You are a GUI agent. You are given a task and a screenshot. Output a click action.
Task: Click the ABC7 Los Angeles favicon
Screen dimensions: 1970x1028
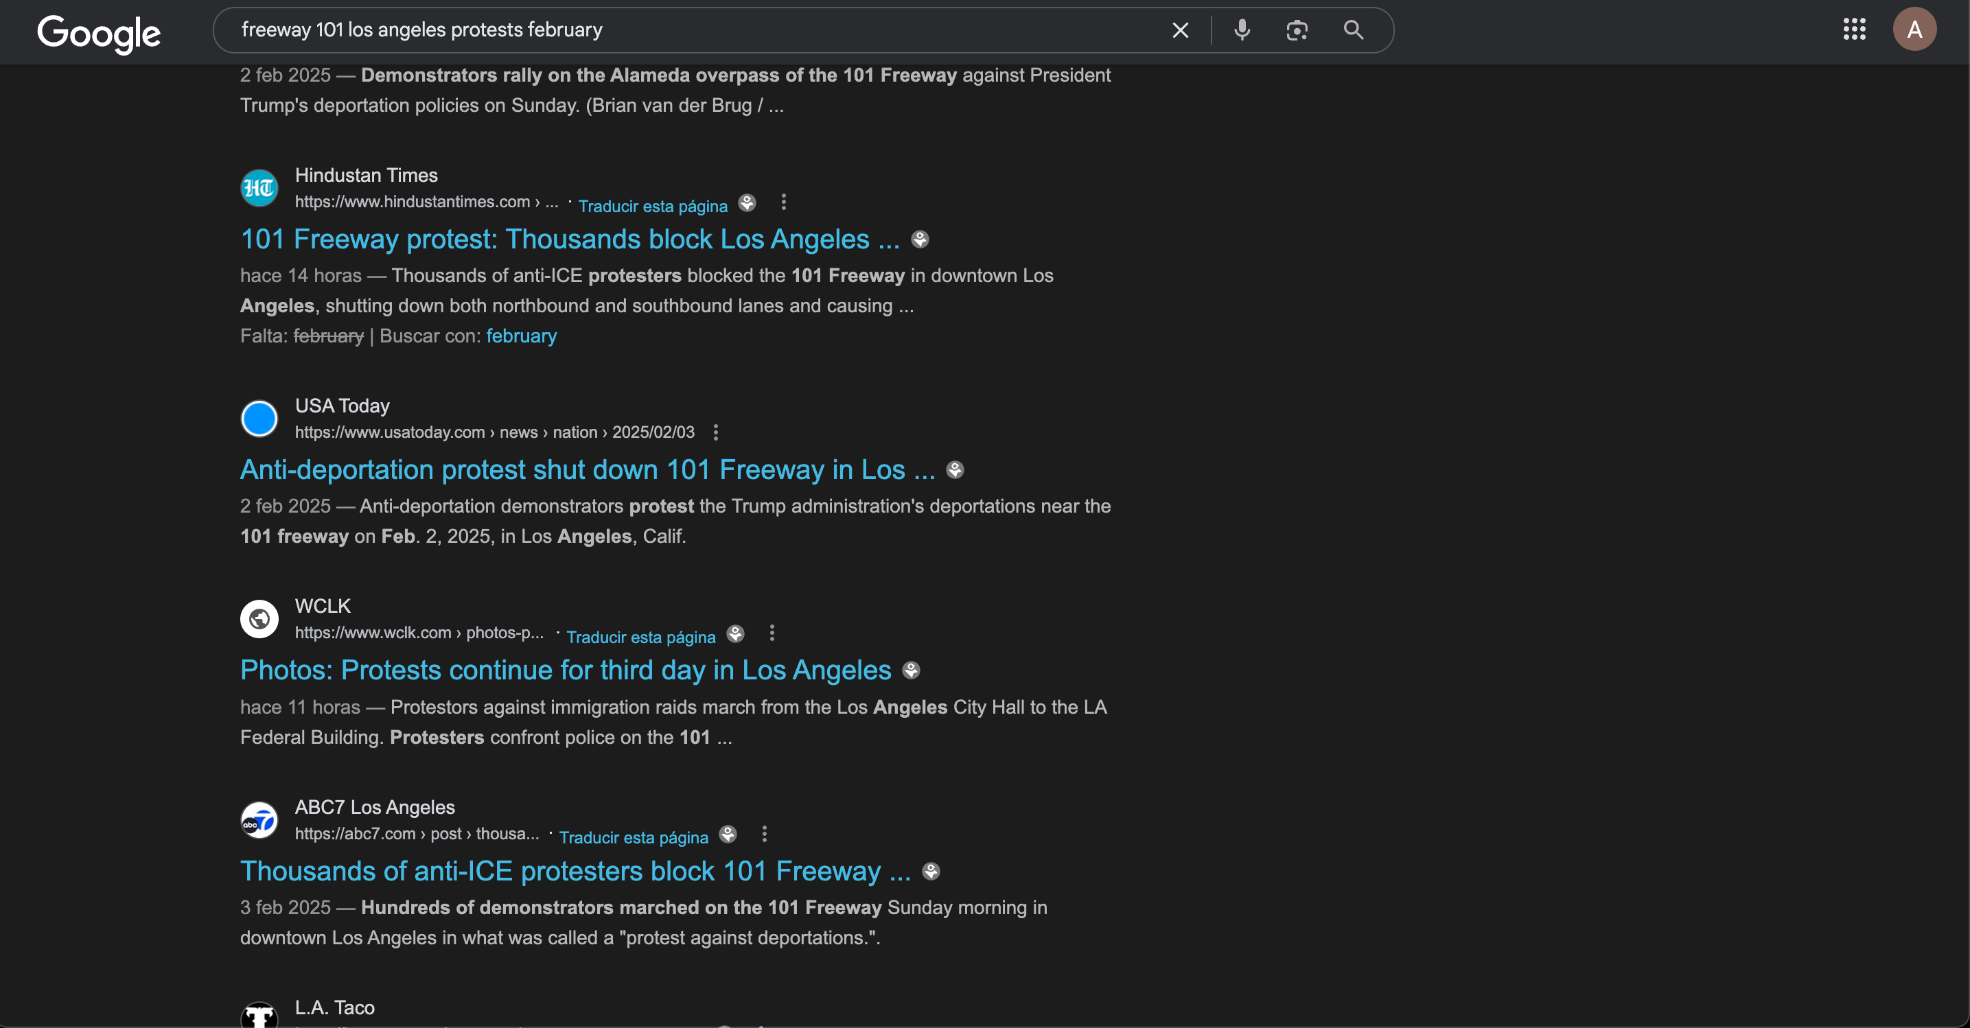click(x=259, y=820)
